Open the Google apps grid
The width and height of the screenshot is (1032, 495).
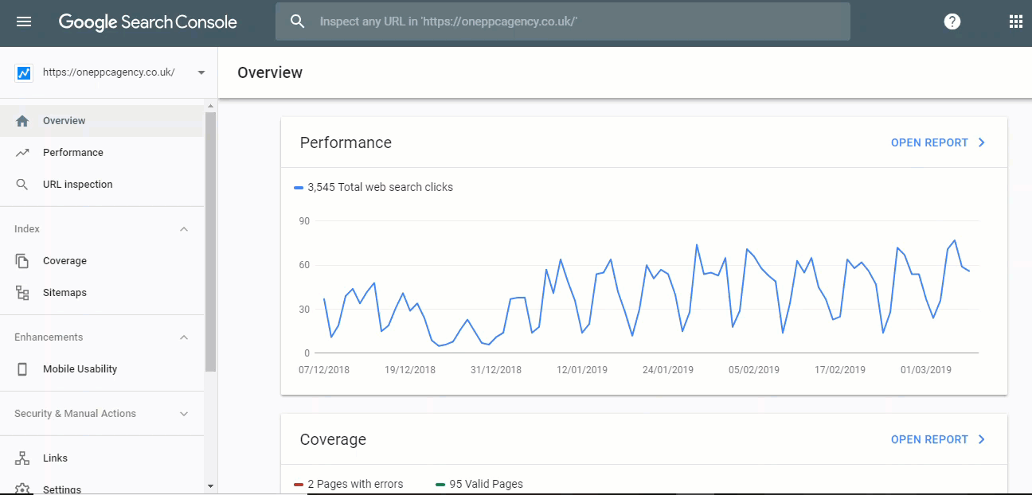(1016, 21)
